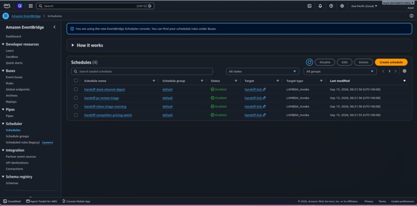The width and height of the screenshot is (417, 206).
Task: Open Console Mobile App footer link
Action: point(77,201)
